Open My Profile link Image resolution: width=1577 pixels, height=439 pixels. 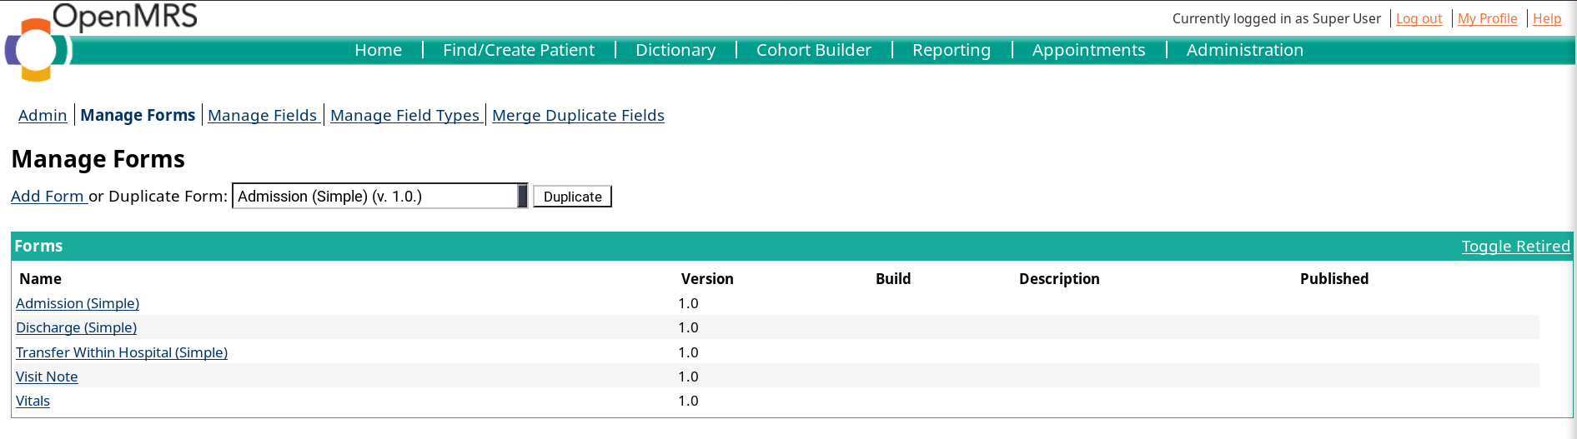pyautogui.click(x=1487, y=18)
